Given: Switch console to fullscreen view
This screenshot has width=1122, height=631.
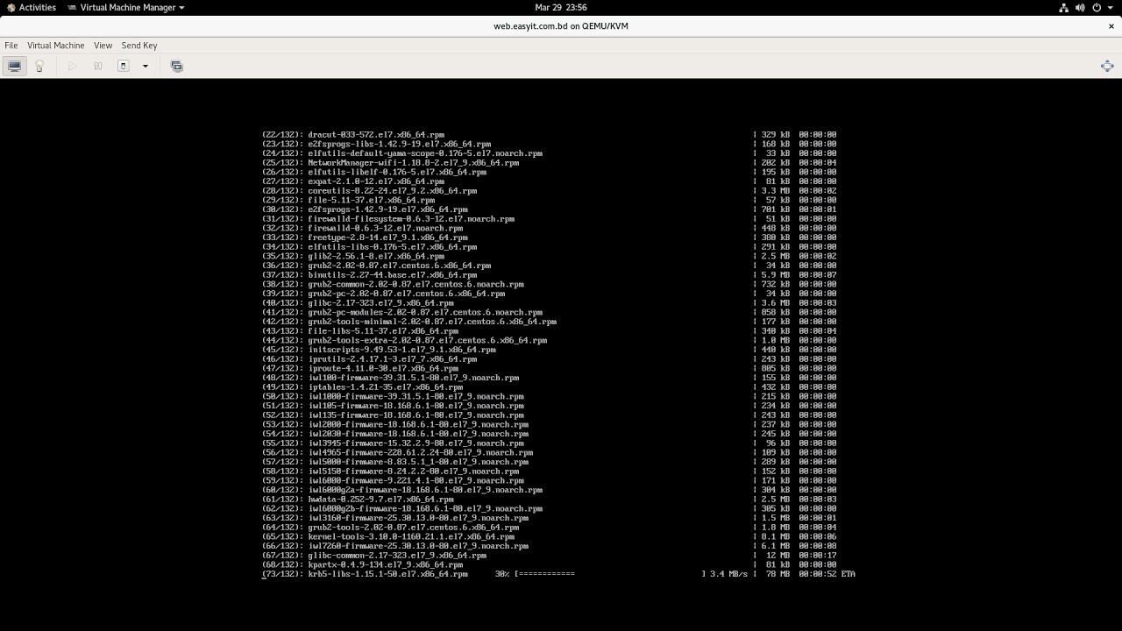Looking at the screenshot, I should pyautogui.click(x=1107, y=66).
